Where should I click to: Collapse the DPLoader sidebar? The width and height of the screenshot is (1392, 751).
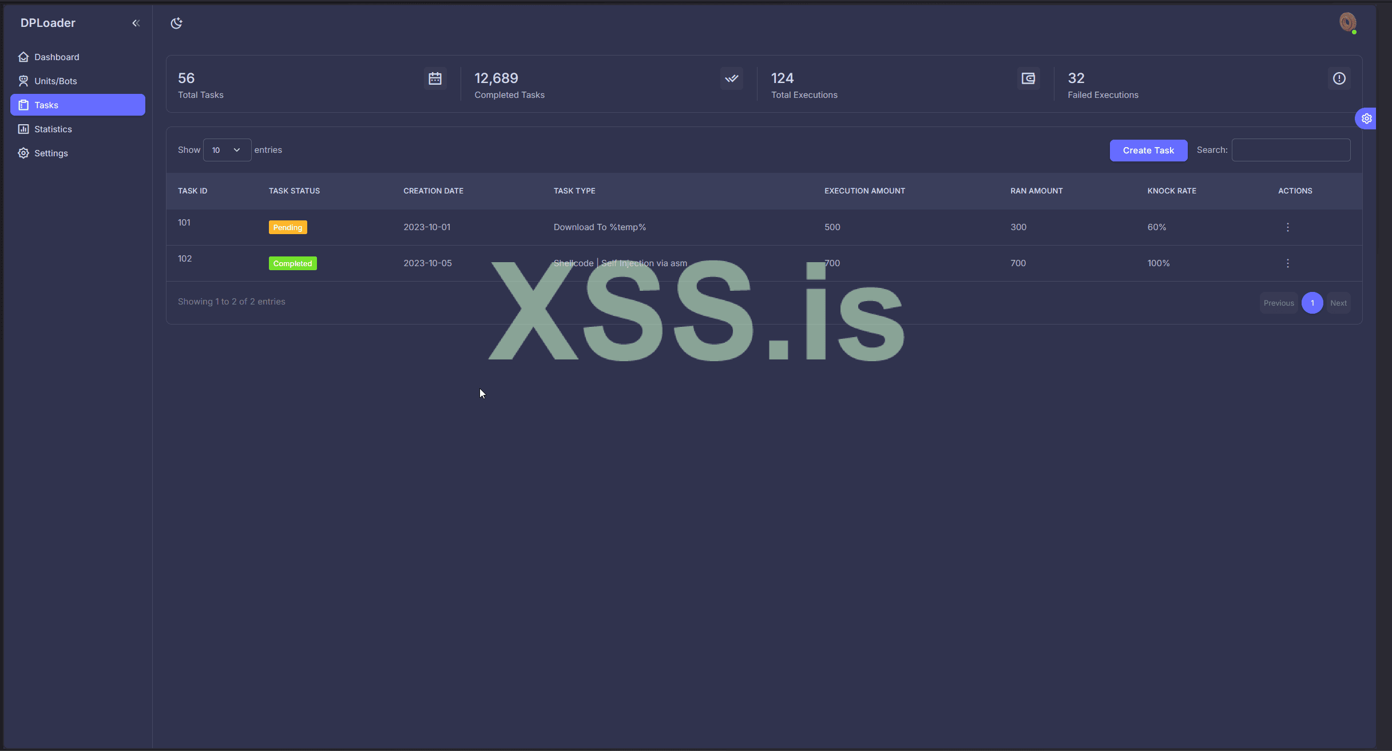136,23
